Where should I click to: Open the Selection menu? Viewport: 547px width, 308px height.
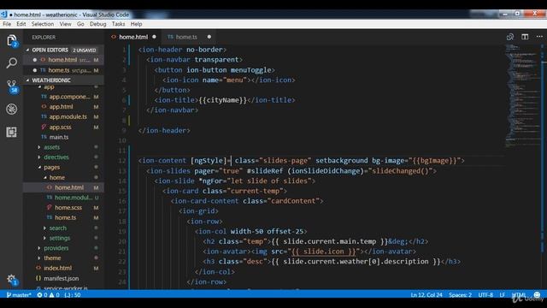(43, 24)
